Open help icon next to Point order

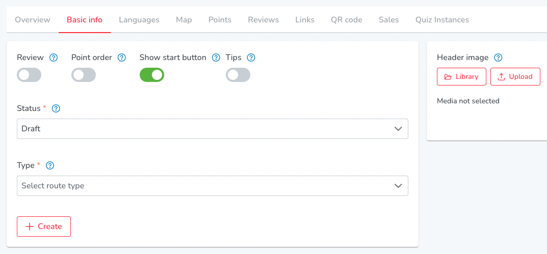click(121, 58)
